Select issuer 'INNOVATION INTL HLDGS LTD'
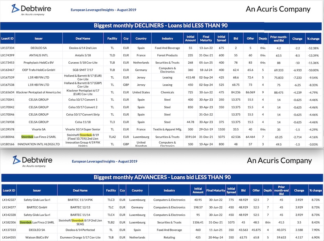 39,144
